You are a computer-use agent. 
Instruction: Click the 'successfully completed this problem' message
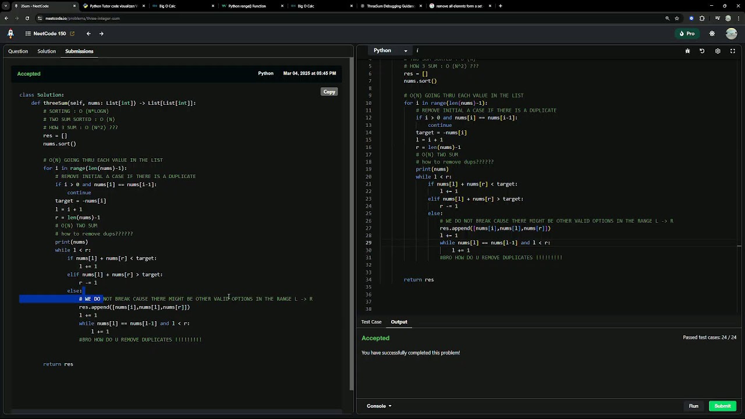[410, 353]
